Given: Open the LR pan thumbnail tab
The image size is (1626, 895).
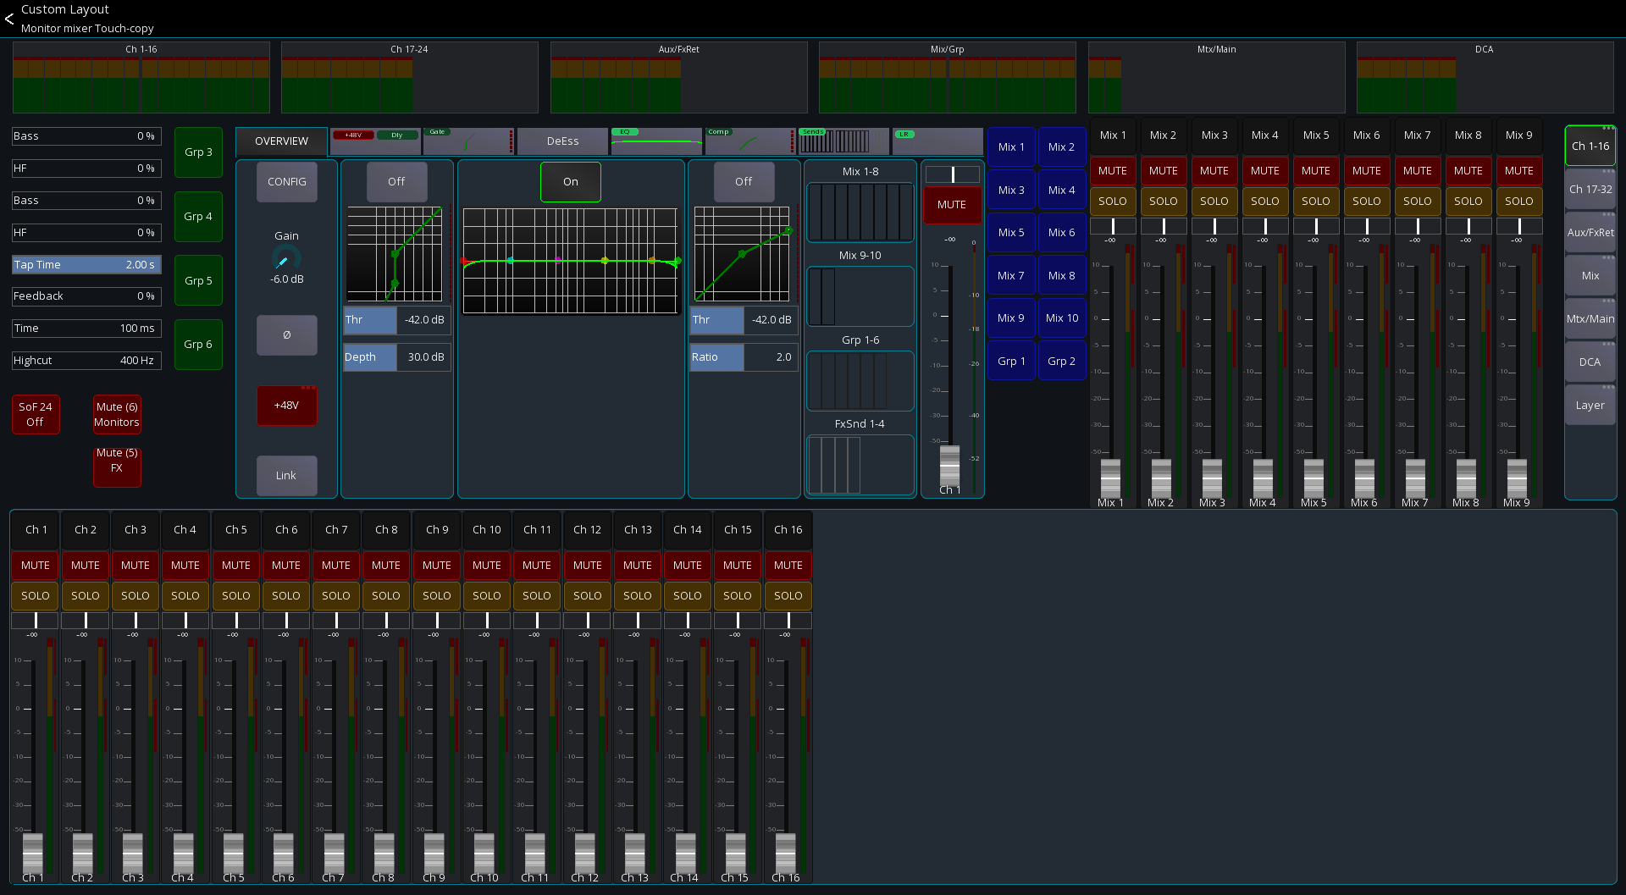Looking at the screenshot, I should (937, 141).
